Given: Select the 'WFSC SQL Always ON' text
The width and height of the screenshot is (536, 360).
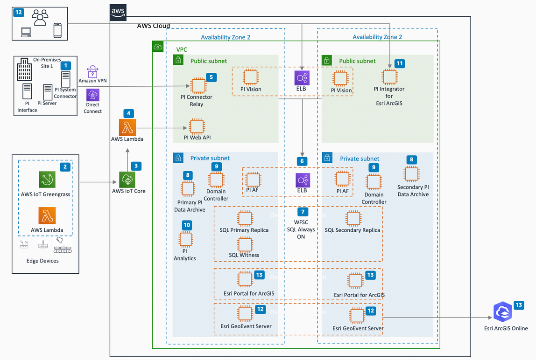Looking at the screenshot, I should (301, 229).
